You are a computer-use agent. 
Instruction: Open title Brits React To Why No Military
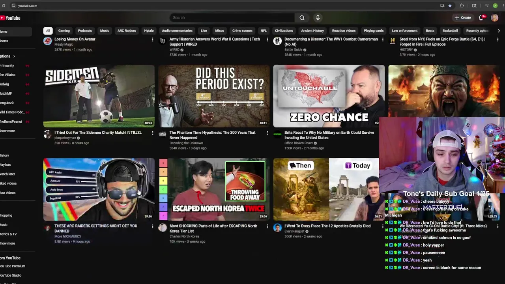(x=329, y=135)
